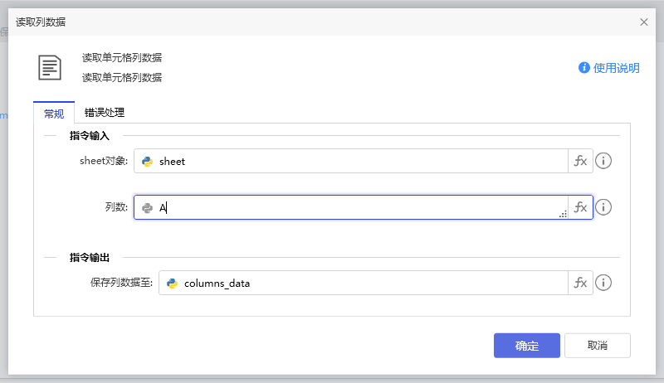The image size is (664, 383).
Task: Click the Python icon in the 保存列数据至 field
Action: pos(173,284)
